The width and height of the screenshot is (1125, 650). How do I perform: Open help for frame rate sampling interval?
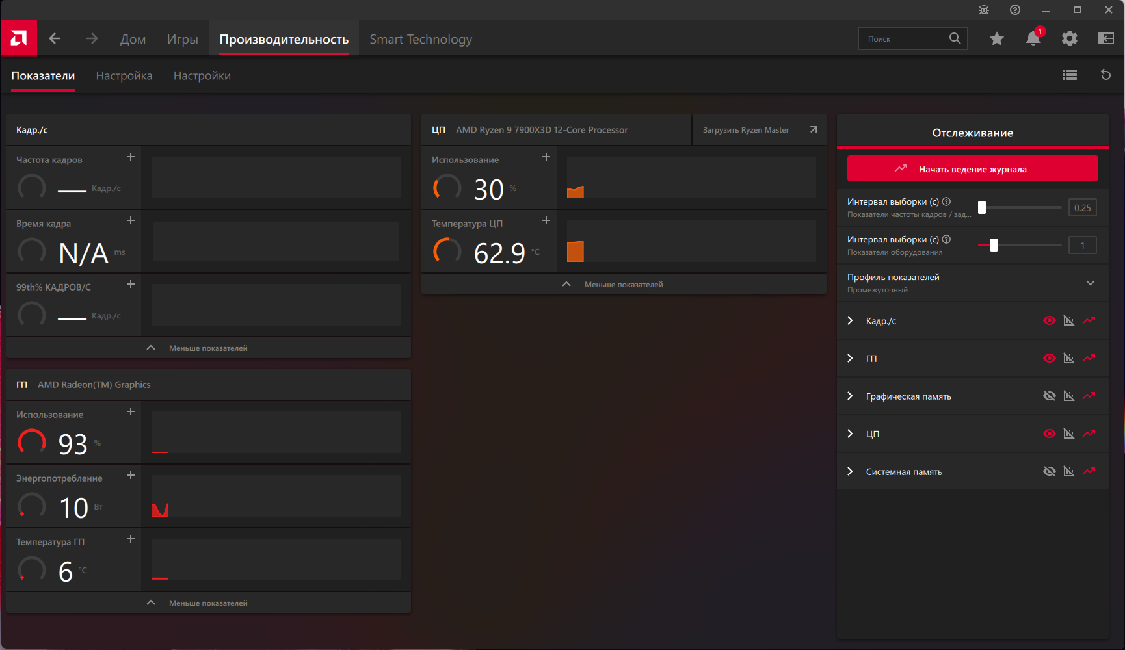tap(946, 201)
